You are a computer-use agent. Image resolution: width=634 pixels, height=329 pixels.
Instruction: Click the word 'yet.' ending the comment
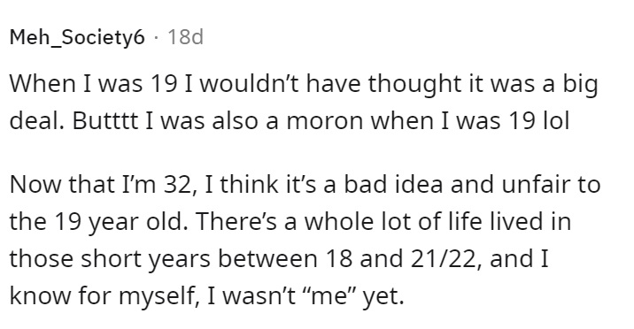383,297
